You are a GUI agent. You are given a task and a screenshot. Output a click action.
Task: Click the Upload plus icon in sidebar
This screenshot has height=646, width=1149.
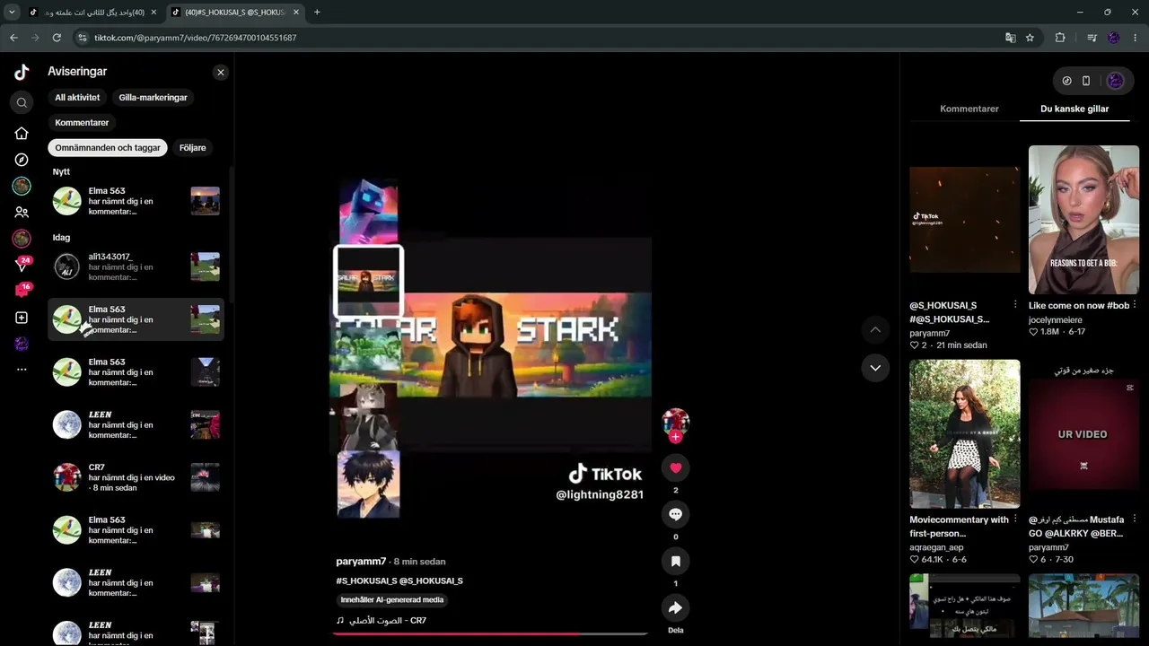pos(22,318)
